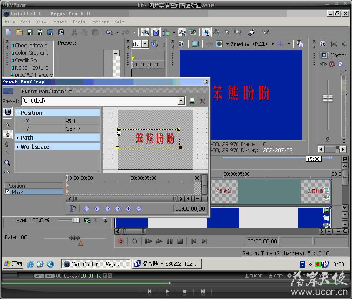Open the preview overlays grid dropdown
Viewport: 352px width, 299px height.
[289, 44]
